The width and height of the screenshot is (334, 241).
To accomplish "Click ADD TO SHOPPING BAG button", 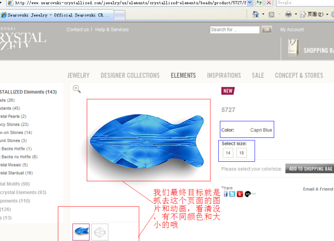I will [x=310, y=169].
